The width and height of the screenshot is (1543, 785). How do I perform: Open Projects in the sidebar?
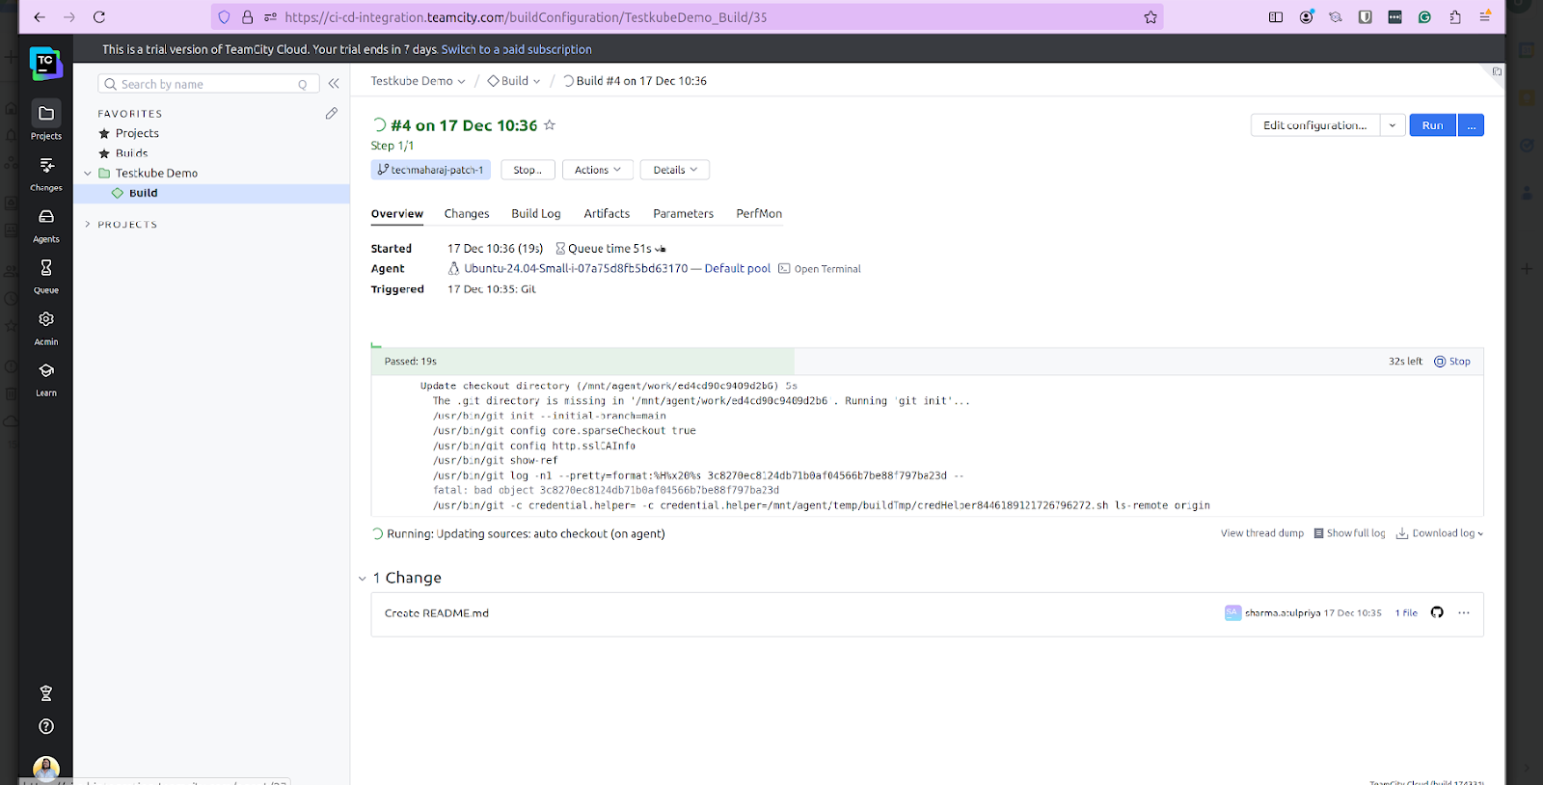46,121
